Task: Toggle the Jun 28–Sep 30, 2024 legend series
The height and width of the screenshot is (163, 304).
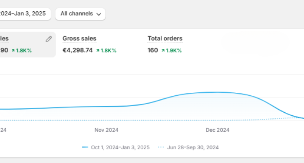Action: click(188, 147)
